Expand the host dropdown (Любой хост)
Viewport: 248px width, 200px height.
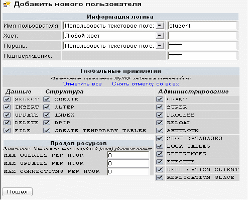tap(113, 36)
